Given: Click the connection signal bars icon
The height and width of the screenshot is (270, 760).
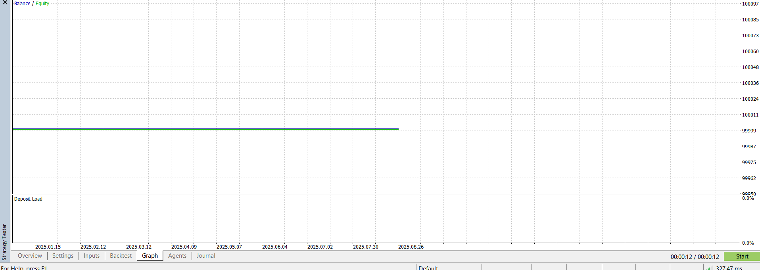Looking at the screenshot, I should (x=708, y=268).
